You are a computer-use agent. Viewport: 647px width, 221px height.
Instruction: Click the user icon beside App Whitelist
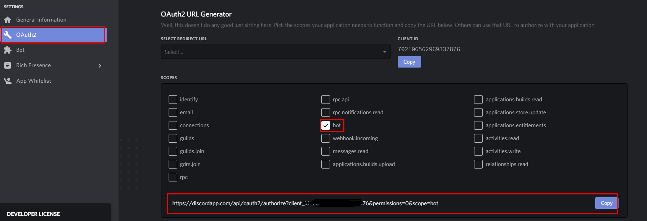(8, 81)
